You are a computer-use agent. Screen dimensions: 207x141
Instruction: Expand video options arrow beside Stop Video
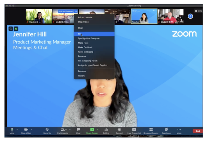point(31,130)
